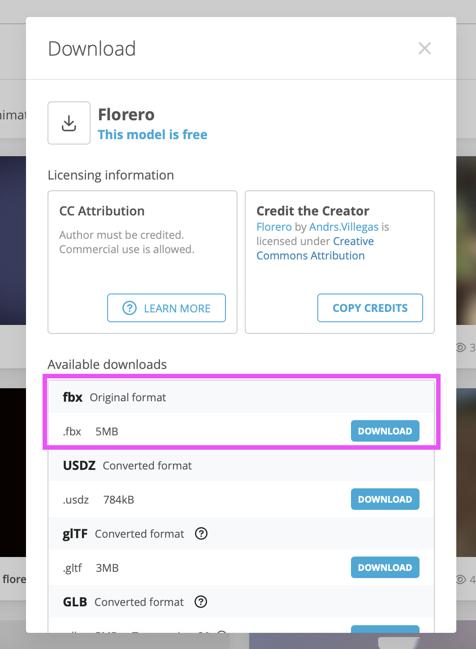Click the Florero model title
The image size is (476, 649).
126,115
